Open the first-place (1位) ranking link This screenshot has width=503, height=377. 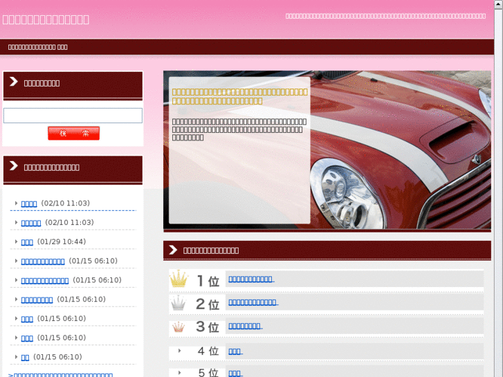251,279
